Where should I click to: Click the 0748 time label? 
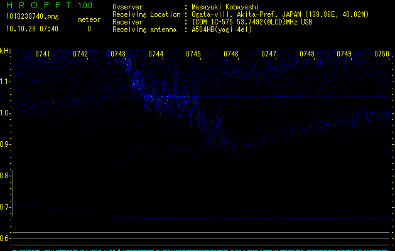[x=307, y=54]
